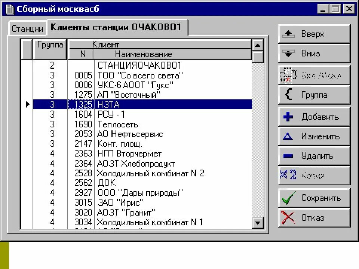Edit the client with the Изменить label
The width and height of the screenshot is (359, 269).
pyautogui.click(x=320, y=136)
